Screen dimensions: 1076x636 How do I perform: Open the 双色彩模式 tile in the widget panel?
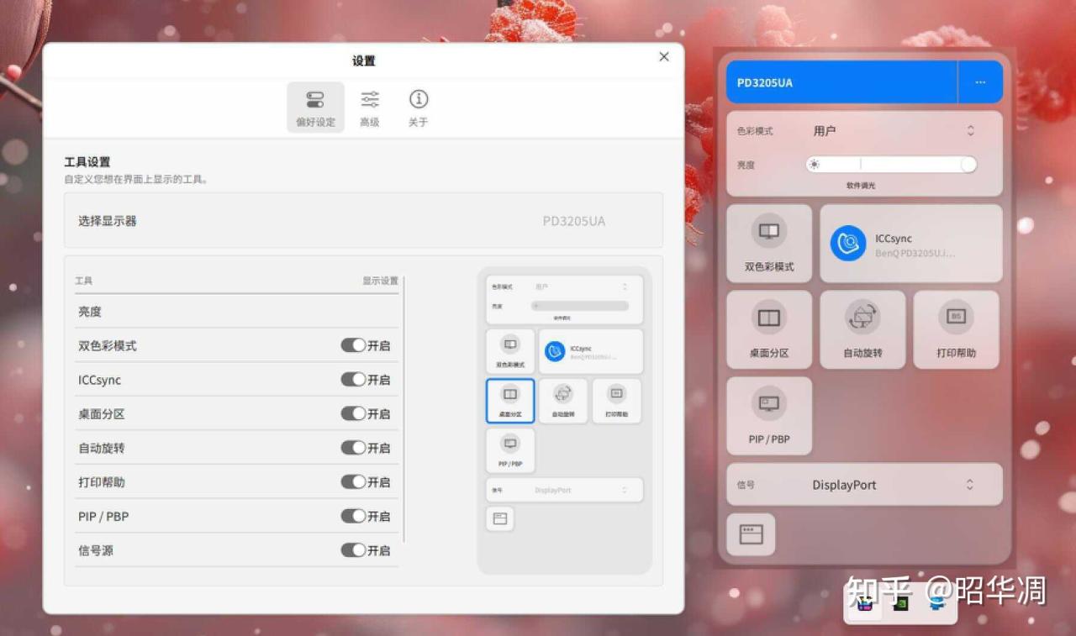tap(769, 244)
